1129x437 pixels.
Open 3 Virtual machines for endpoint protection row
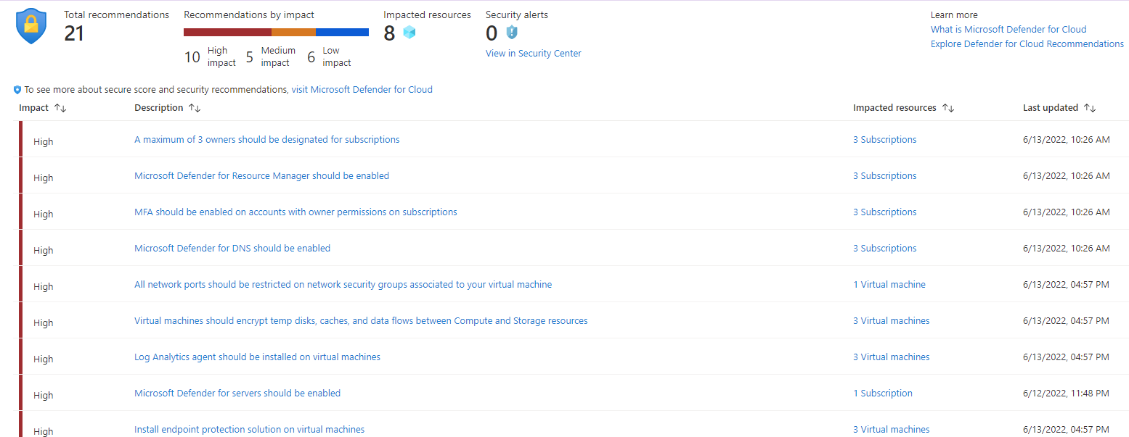[891, 429]
